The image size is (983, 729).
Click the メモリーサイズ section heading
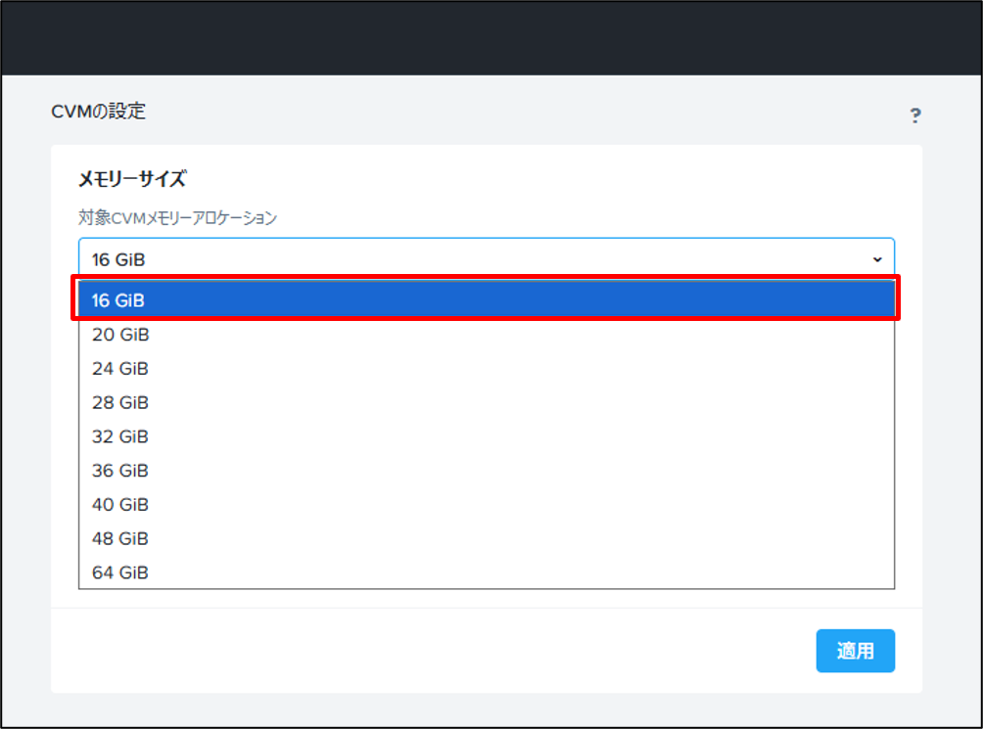click(x=131, y=179)
